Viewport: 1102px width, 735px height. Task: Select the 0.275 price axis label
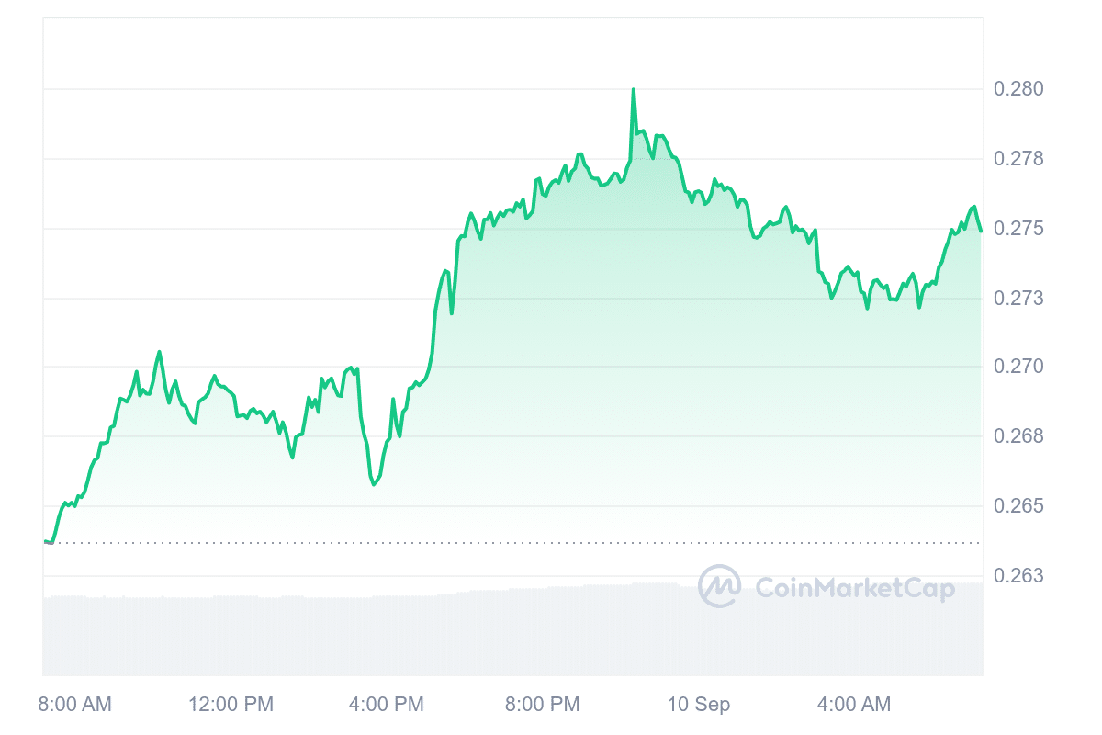[1018, 229]
